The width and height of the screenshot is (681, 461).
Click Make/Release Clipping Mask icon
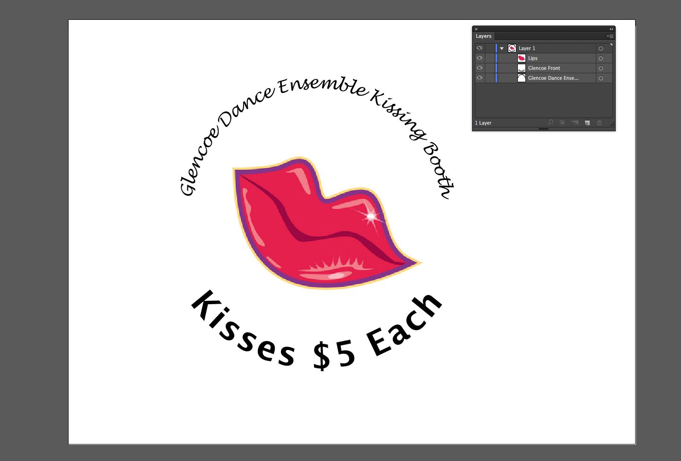click(x=562, y=123)
